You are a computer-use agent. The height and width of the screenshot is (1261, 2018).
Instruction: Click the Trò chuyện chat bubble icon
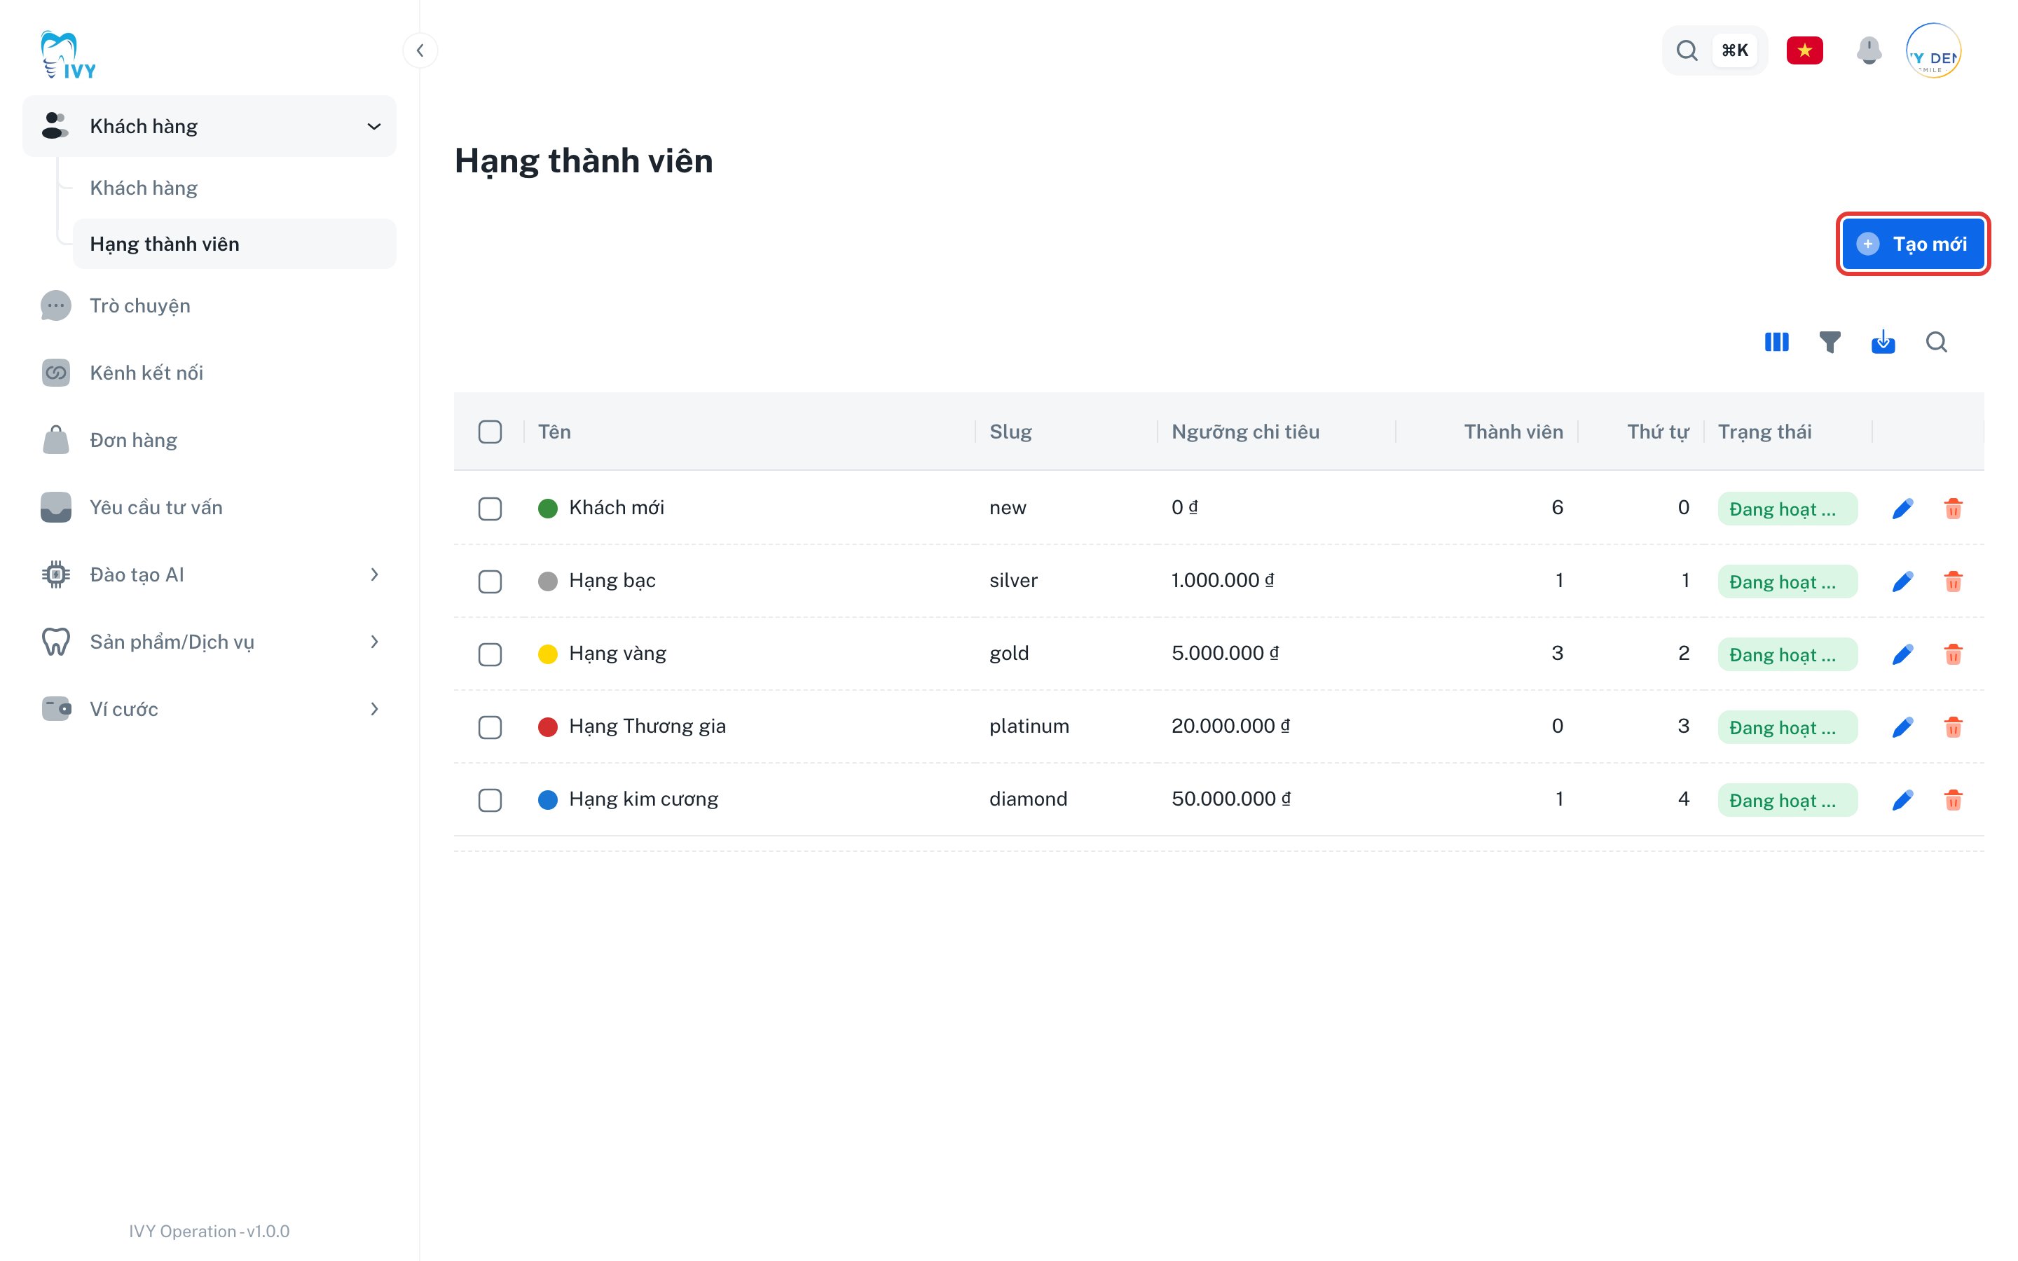click(x=56, y=306)
